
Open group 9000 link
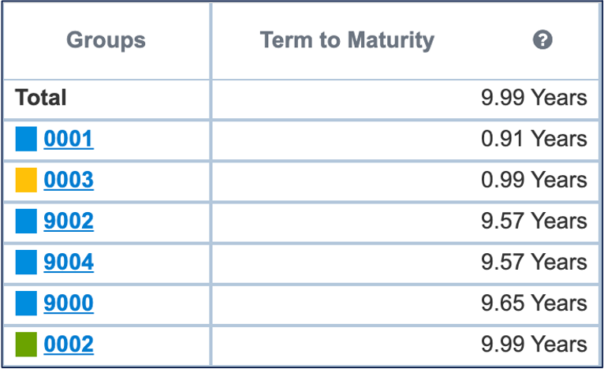point(69,304)
